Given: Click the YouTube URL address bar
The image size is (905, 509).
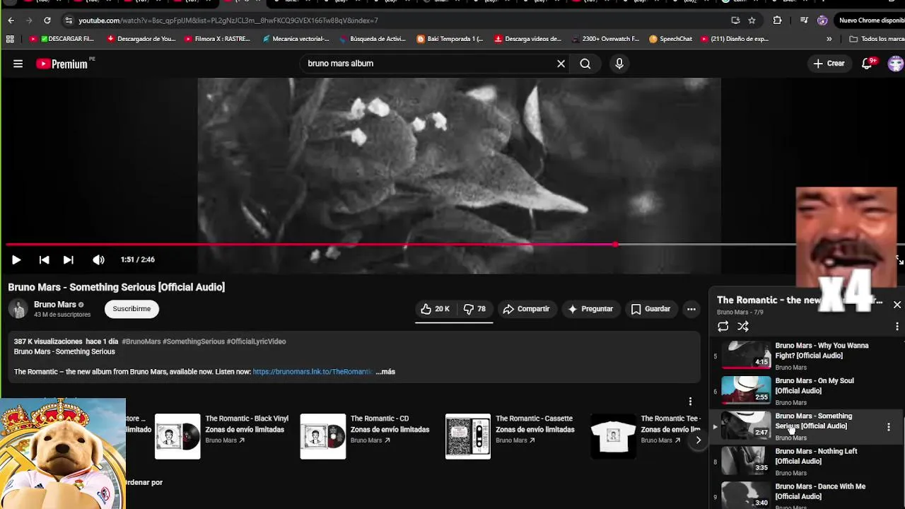Looking at the screenshot, I should point(396,21).
